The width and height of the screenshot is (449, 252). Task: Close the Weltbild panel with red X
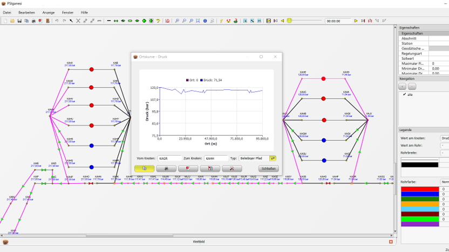(391, 242)
